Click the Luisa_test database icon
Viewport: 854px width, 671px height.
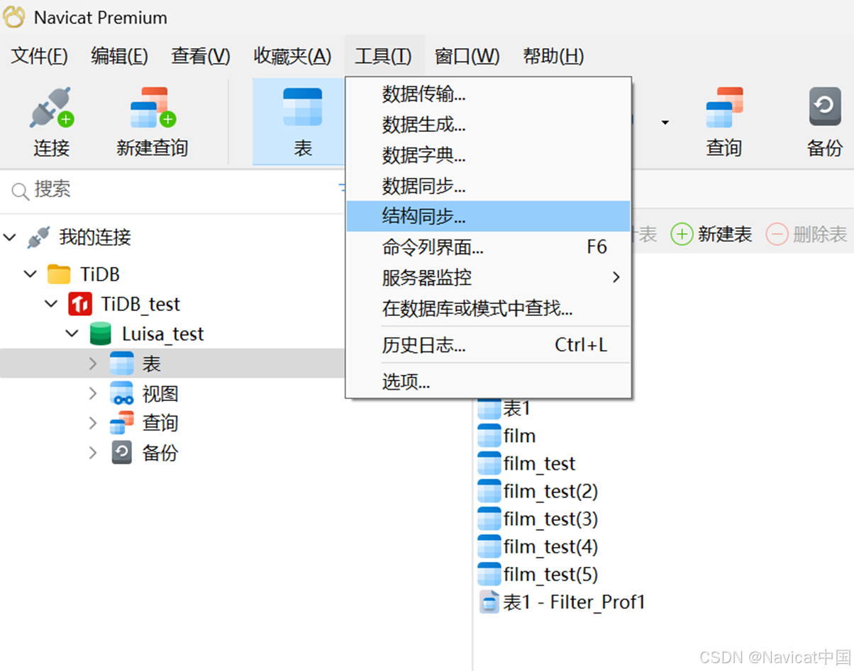pyautogui.click(x=101, y=334)
